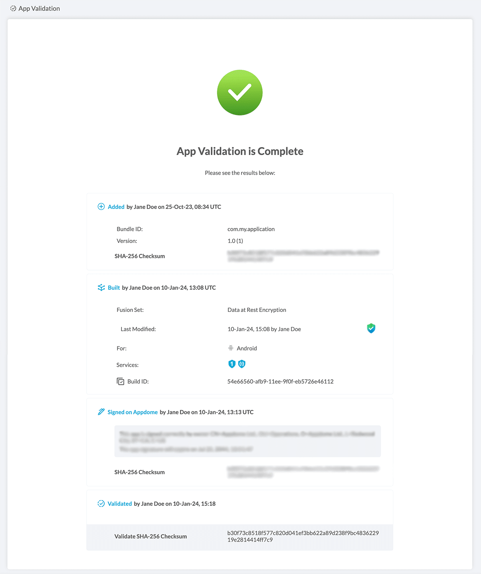The width and height of the screenshot is (481, 574).
Task: Click the Signed on Appdome link
Action: pos(133,412)
